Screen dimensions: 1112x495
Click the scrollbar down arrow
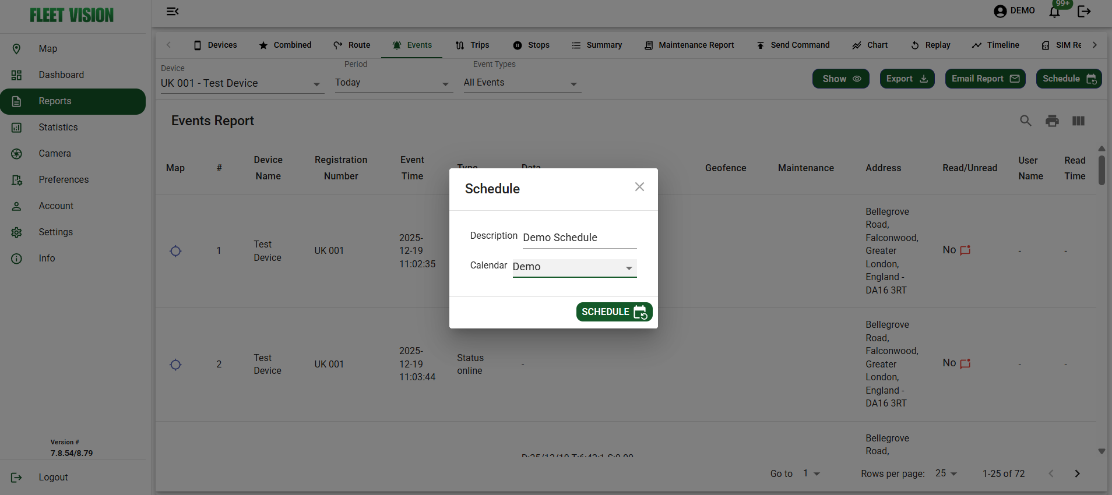point(1102,451)
